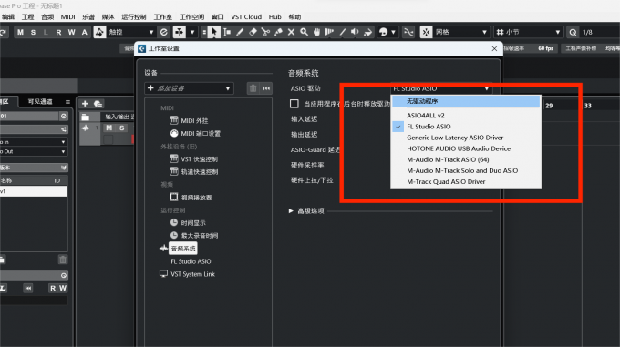Select M-Audio M-Track ASIO (64) driver
The image size is (620, 347).
(466, 159)
